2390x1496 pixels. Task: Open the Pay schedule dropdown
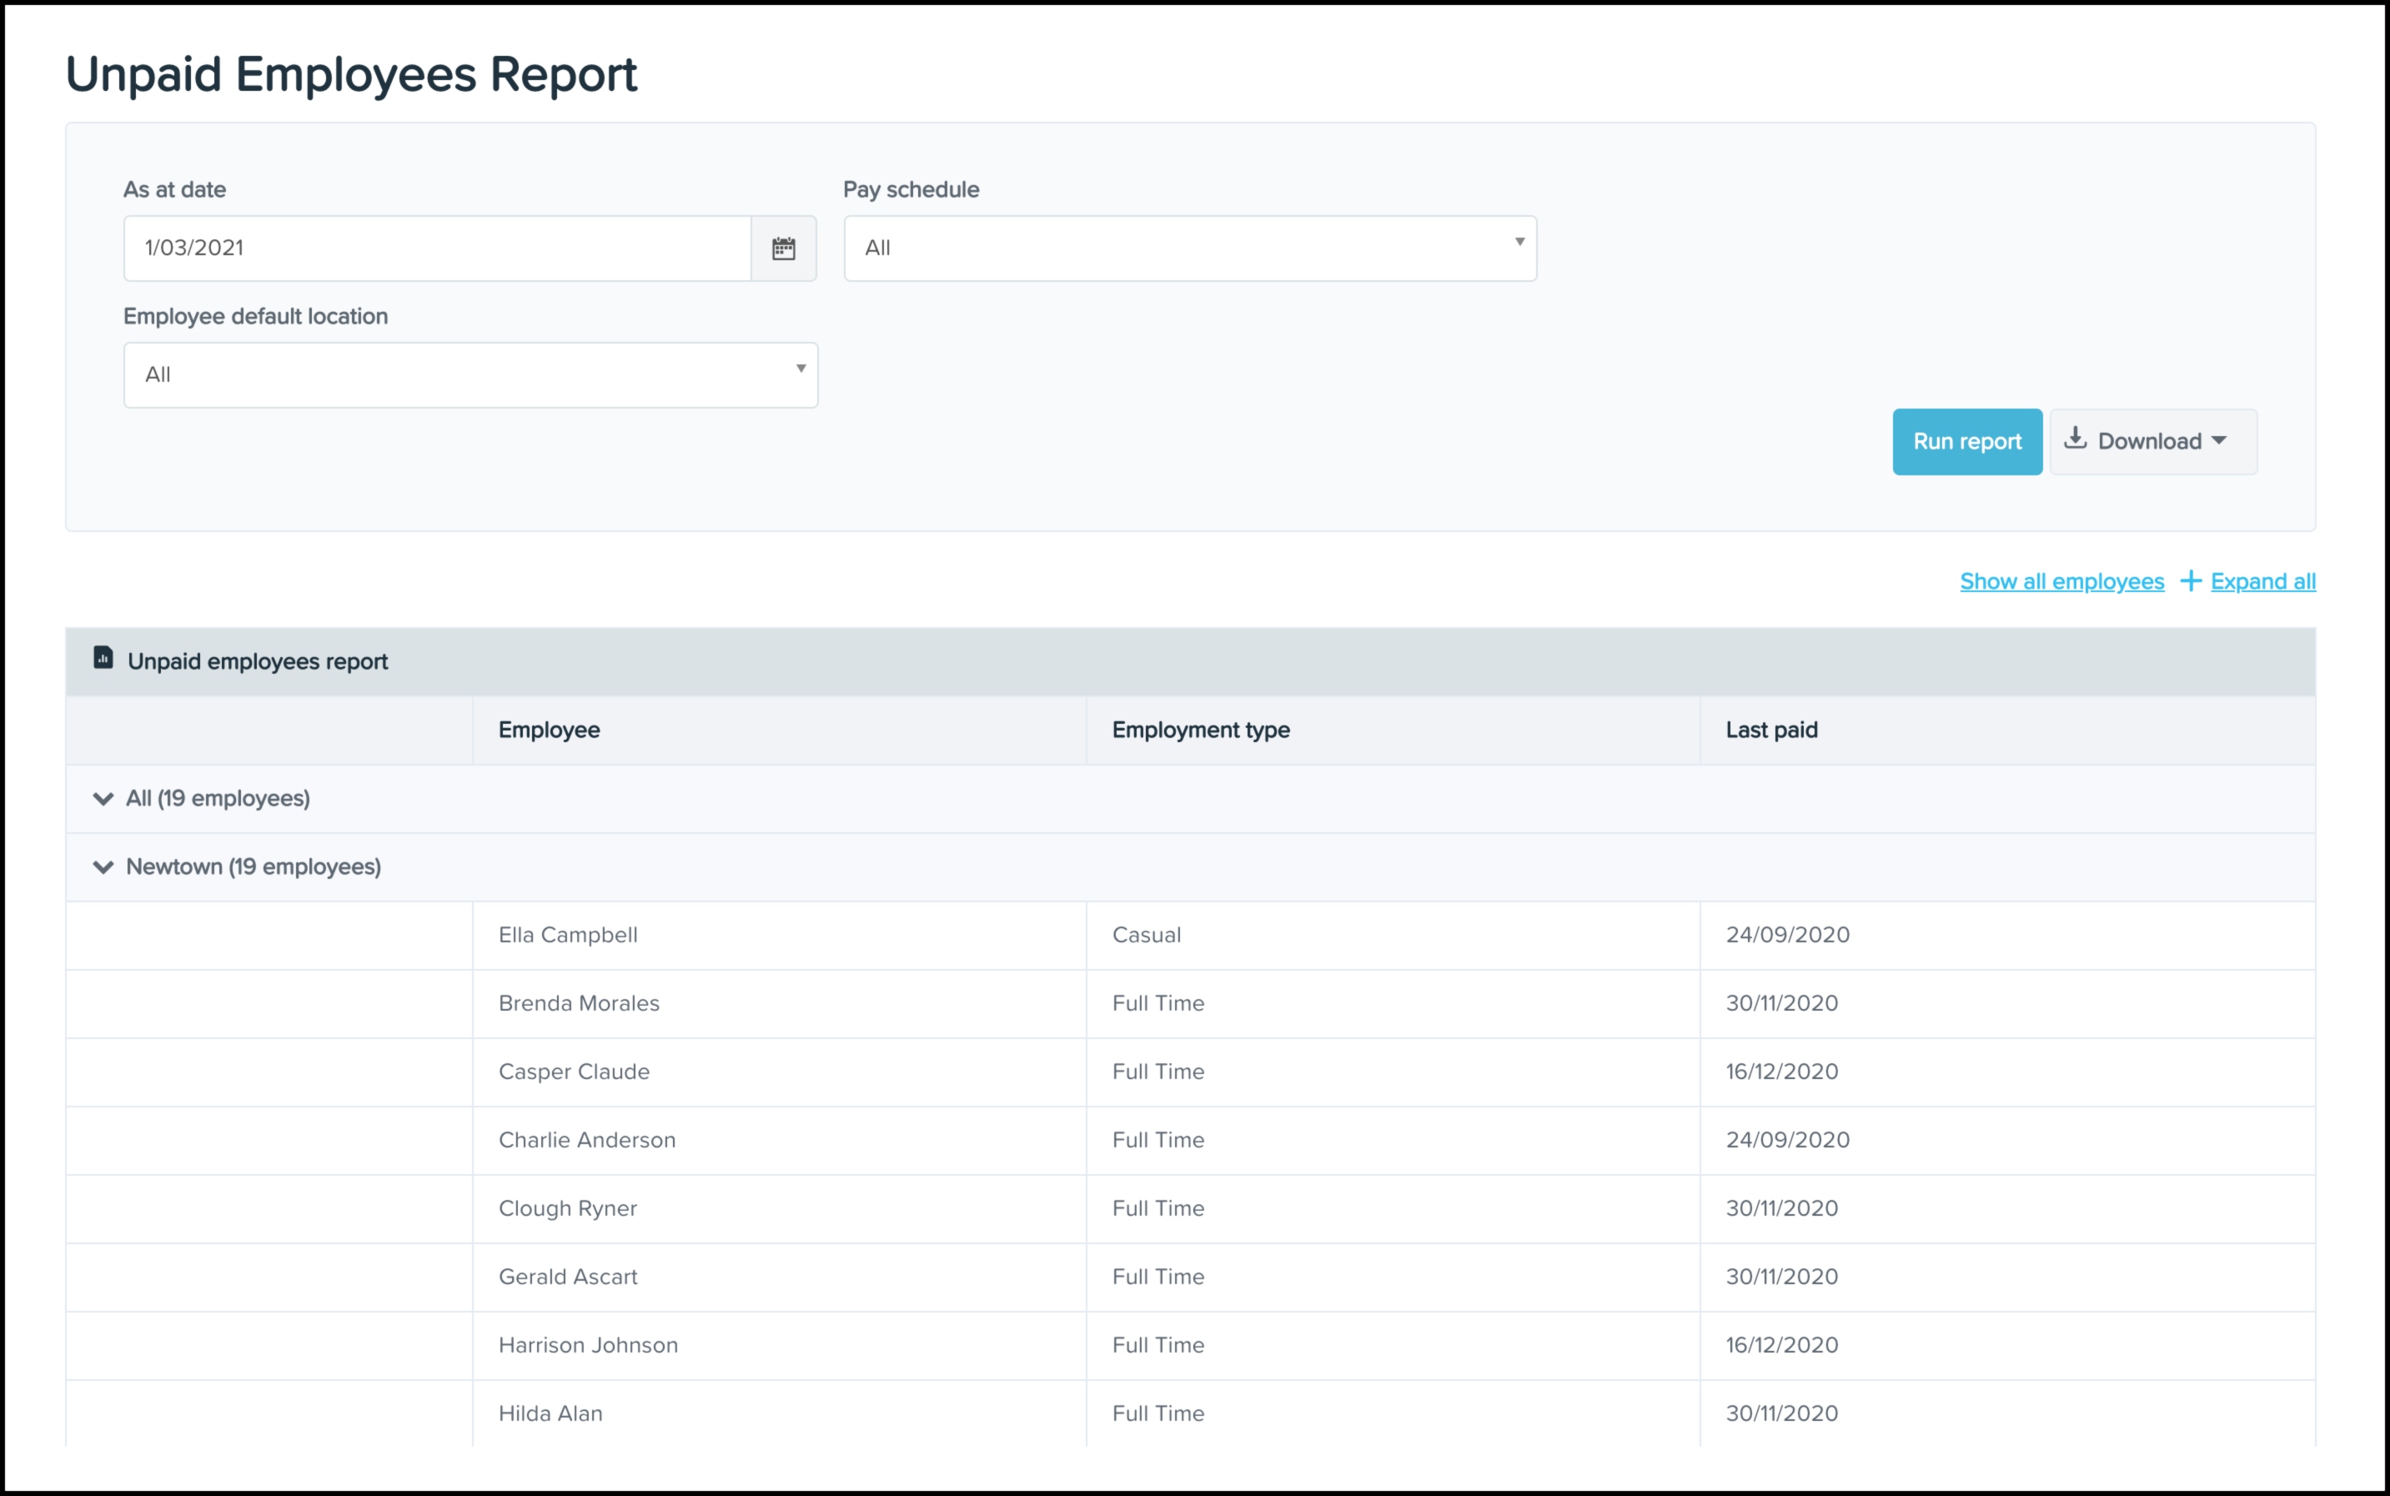(x=1189, y=248)
